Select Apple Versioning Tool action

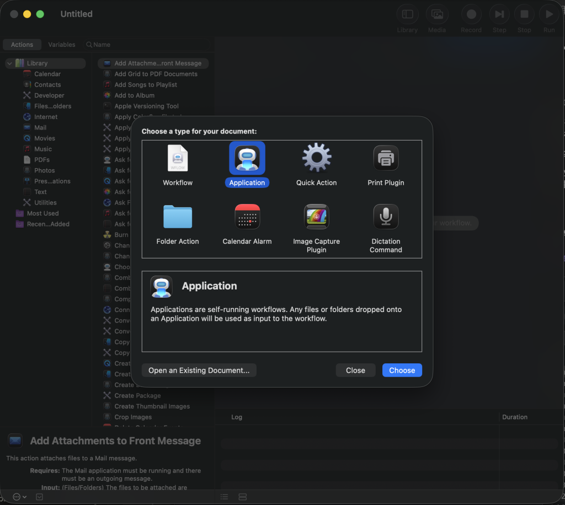pos(153,106)
